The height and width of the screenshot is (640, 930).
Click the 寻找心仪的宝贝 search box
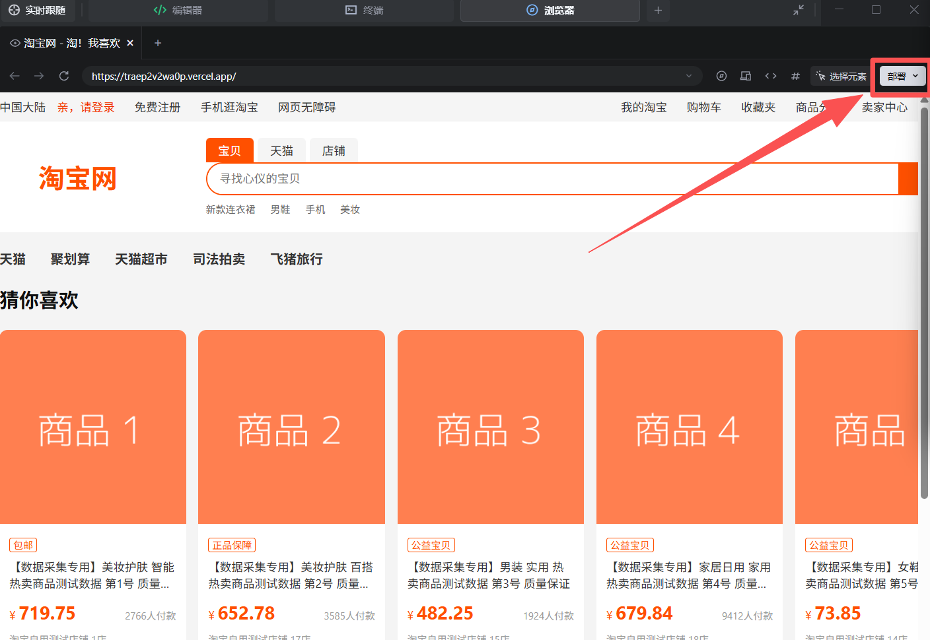(553, 179)
